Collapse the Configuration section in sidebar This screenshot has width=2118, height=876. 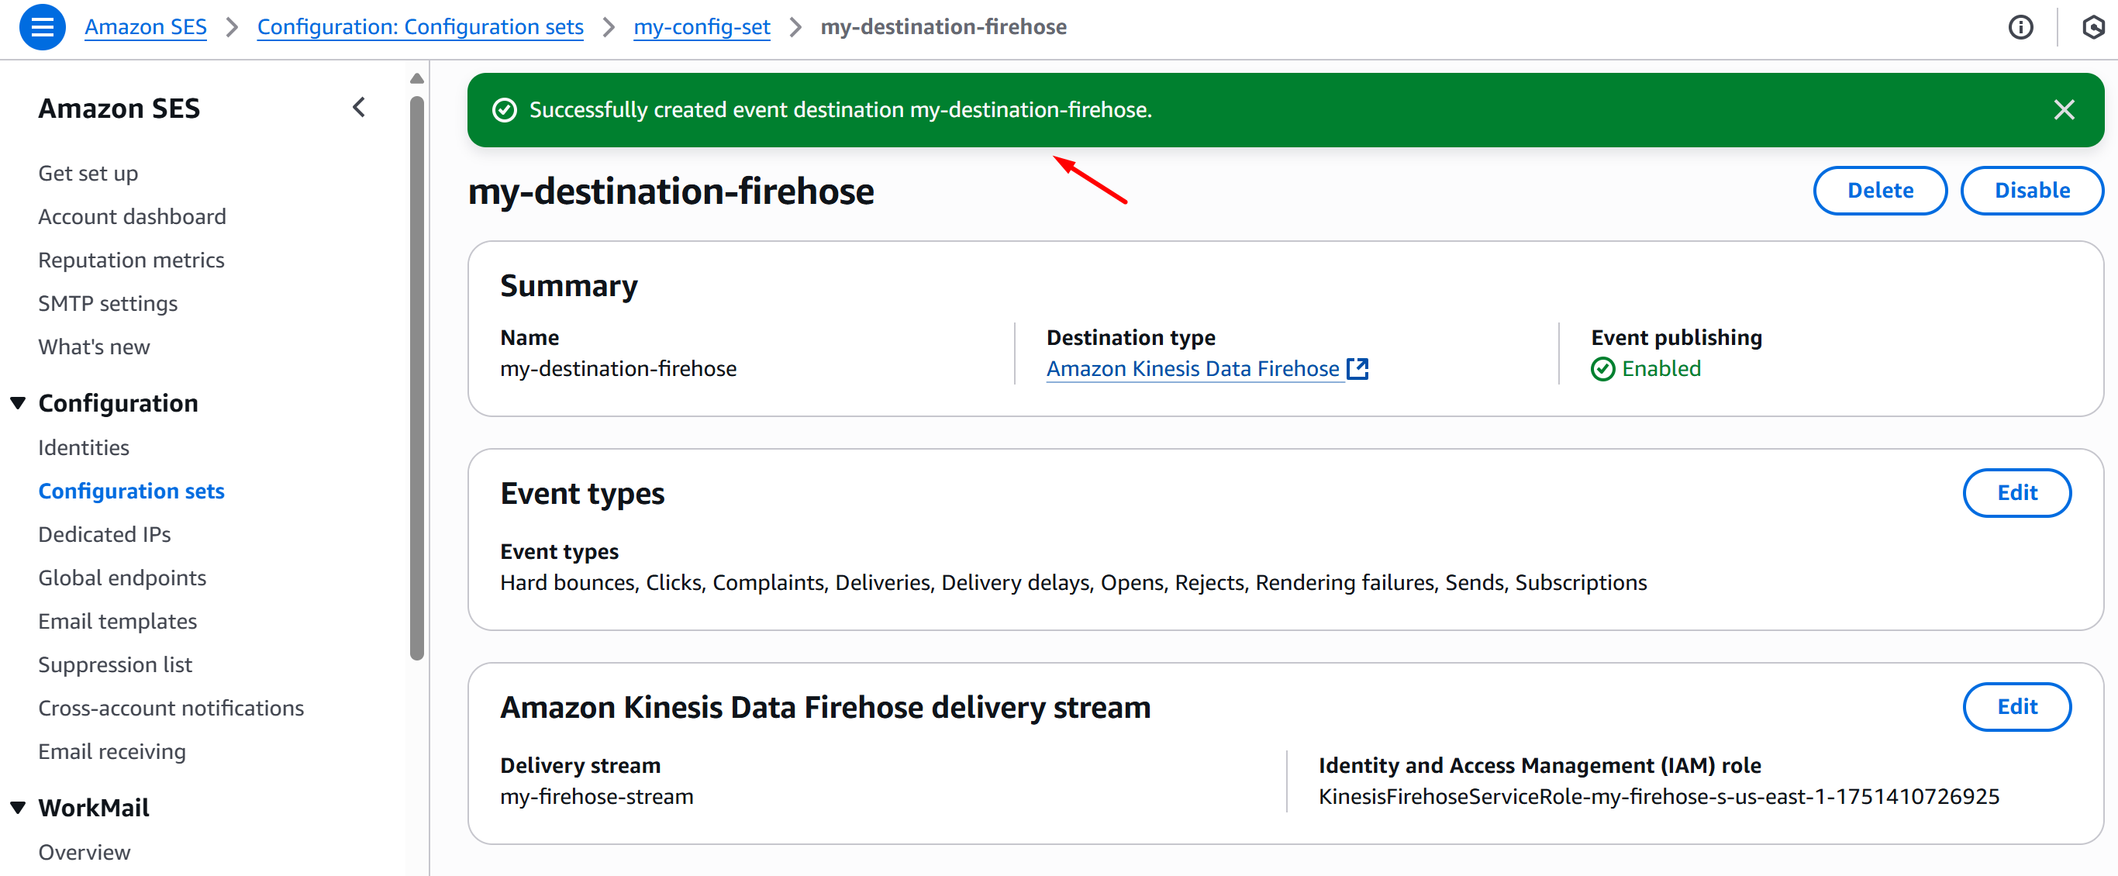point(18,403)
